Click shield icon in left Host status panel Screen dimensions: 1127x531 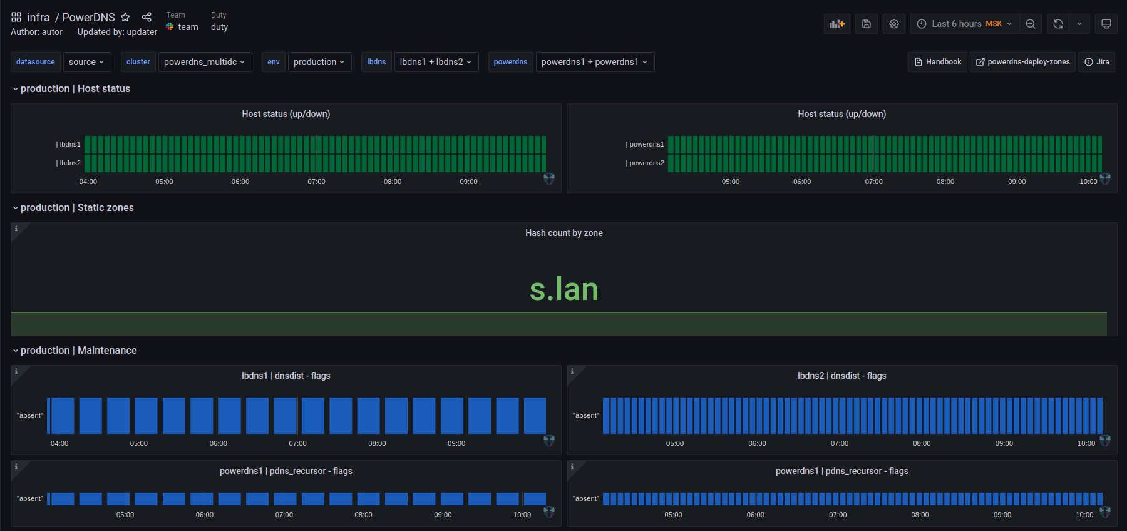pos(549,178)
